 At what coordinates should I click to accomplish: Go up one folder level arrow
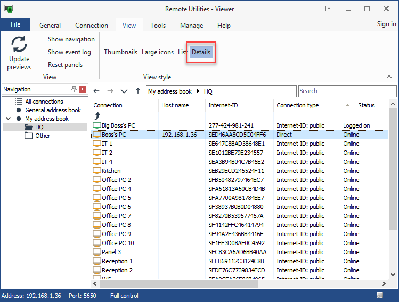(x=138, y=91)
